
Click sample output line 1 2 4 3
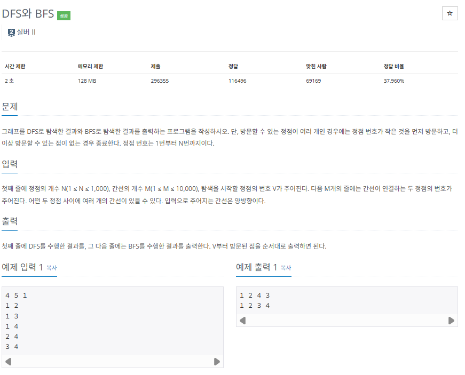(255, 296)
